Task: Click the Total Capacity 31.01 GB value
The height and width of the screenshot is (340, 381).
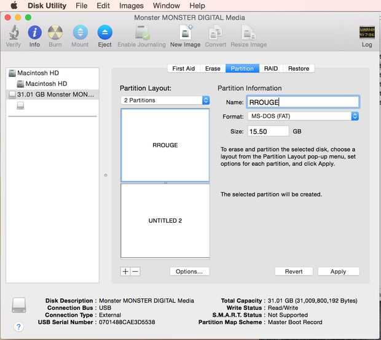Action: click(x=312, y=301)
